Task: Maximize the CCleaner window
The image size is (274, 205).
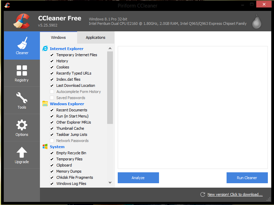Action: 251,4
